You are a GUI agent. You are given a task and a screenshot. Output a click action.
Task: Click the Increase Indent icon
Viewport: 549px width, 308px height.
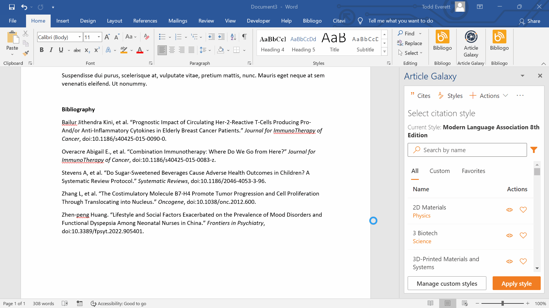[x=221, y=37]
